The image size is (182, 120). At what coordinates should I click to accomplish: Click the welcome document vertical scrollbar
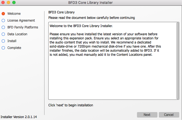pyautogui.click(x=178, y=61)
